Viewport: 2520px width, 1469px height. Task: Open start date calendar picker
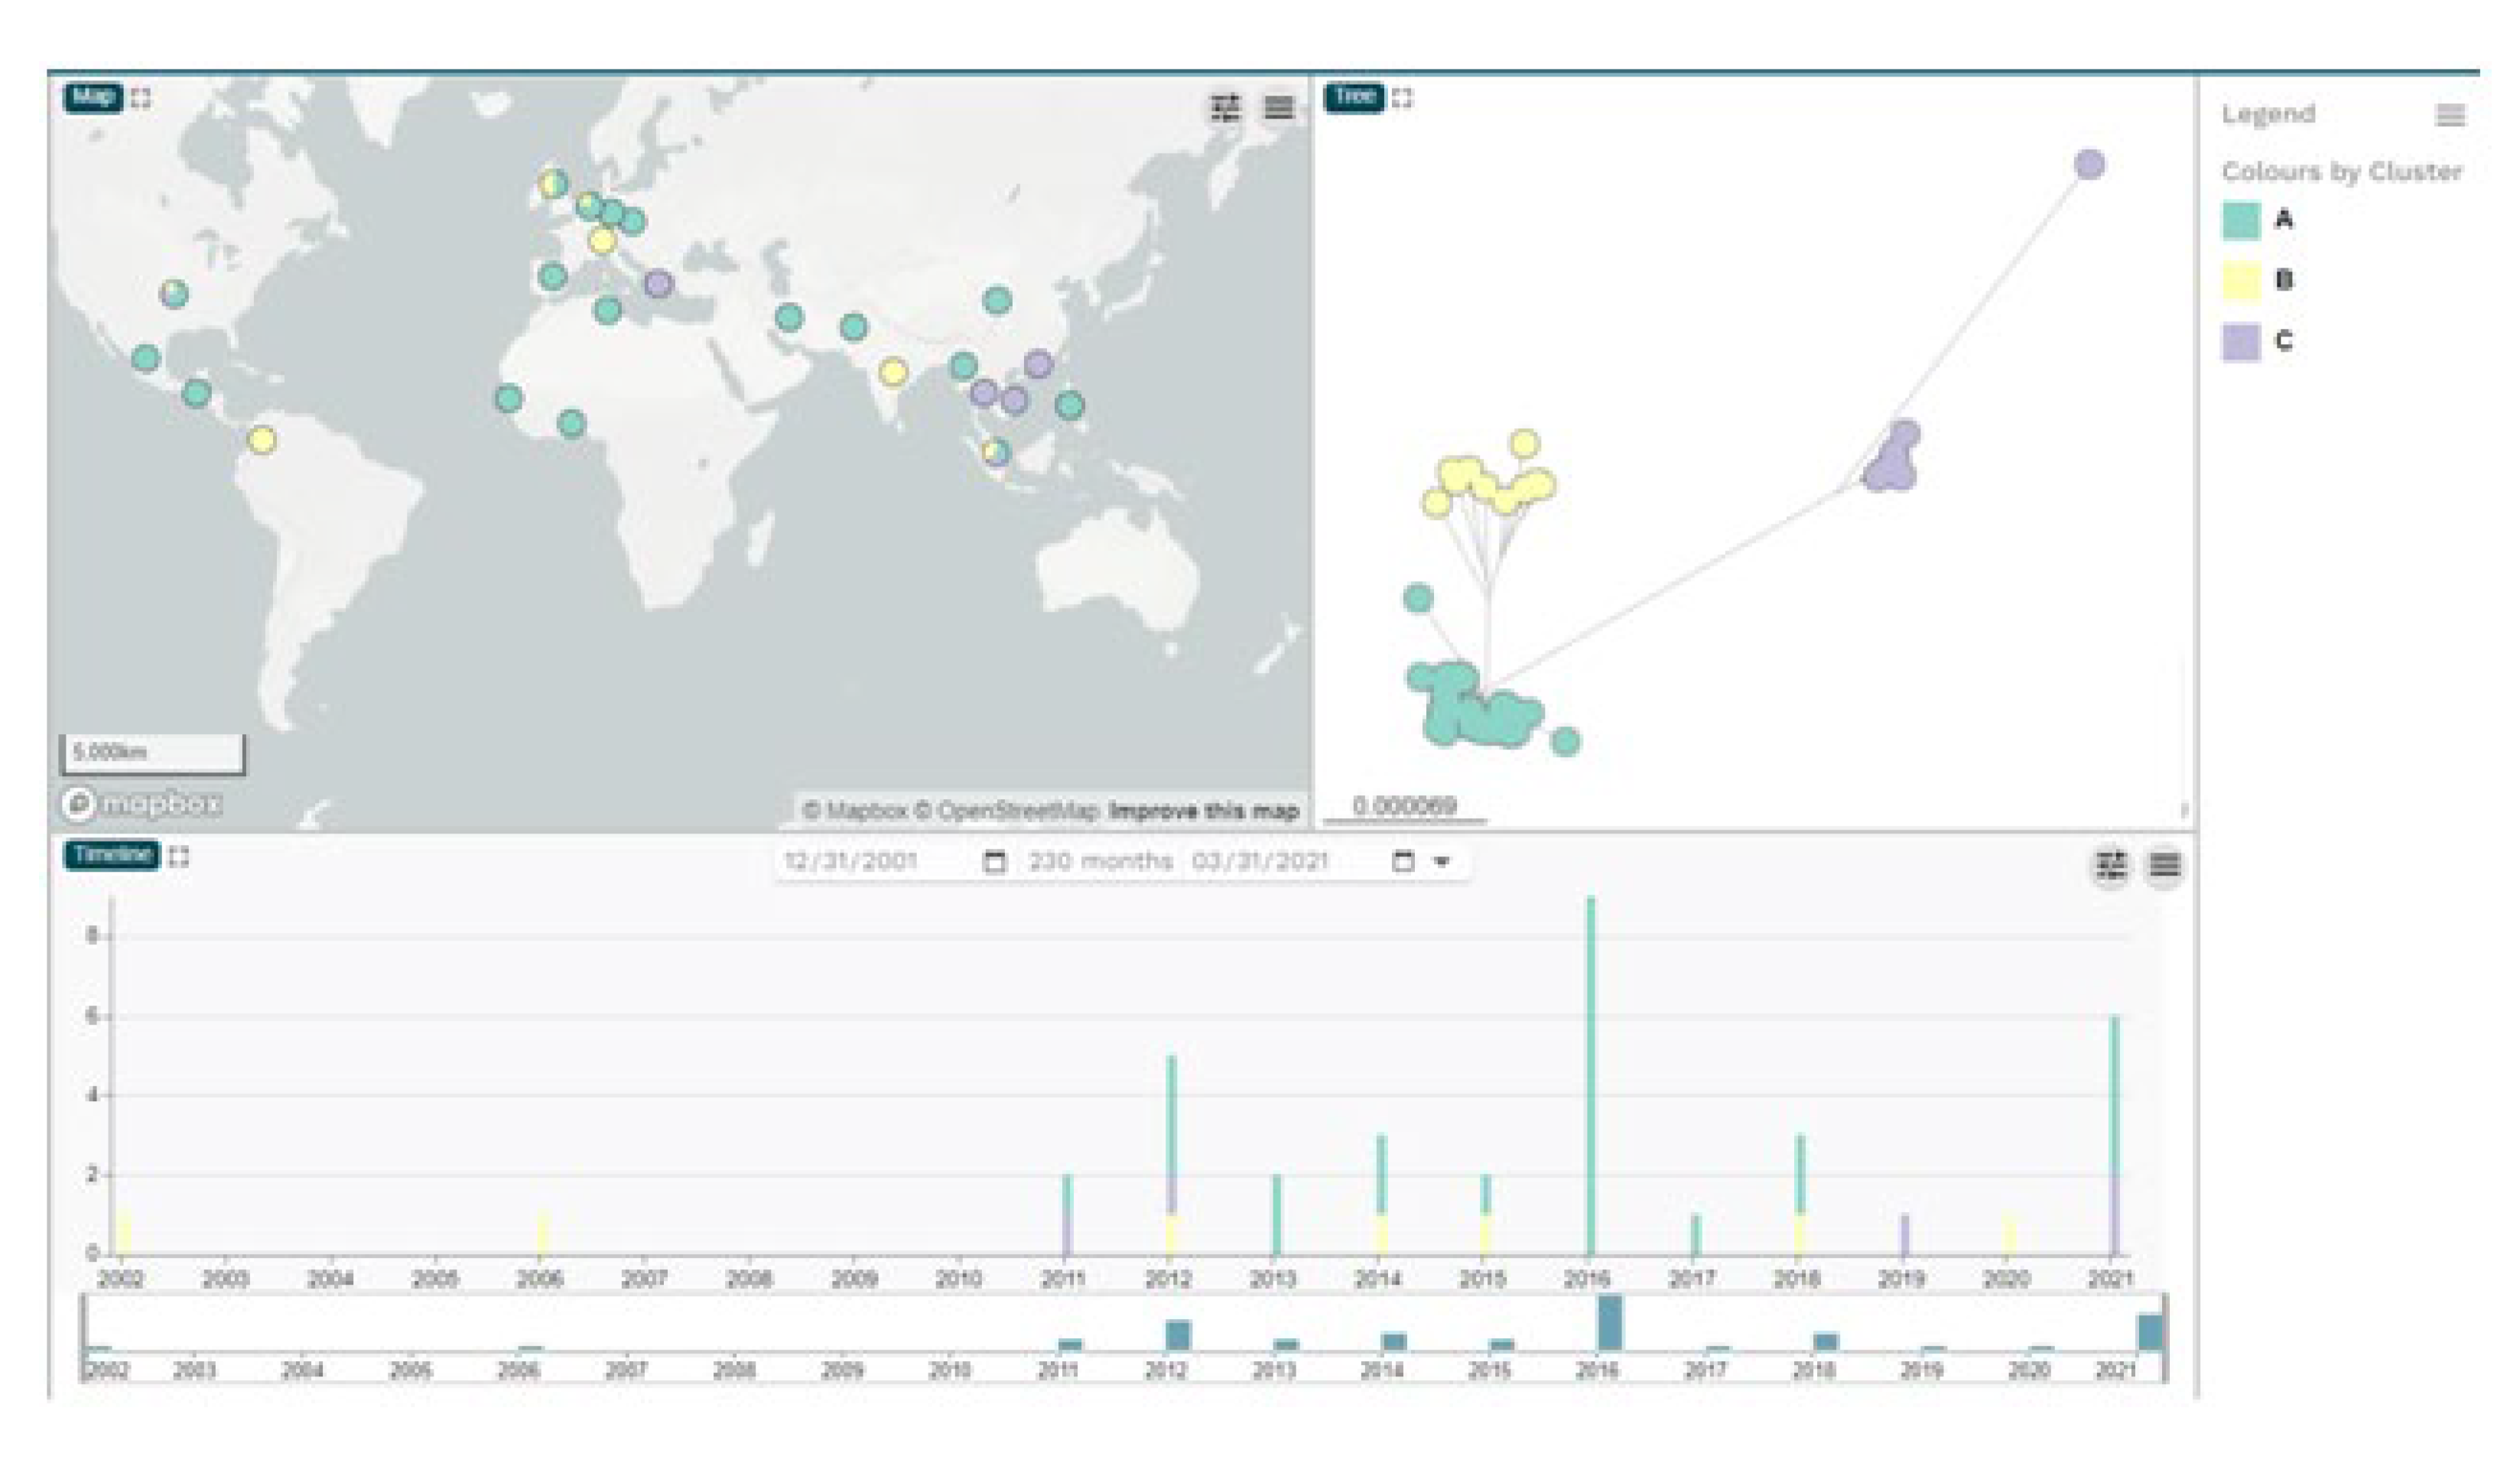(994, 862)
